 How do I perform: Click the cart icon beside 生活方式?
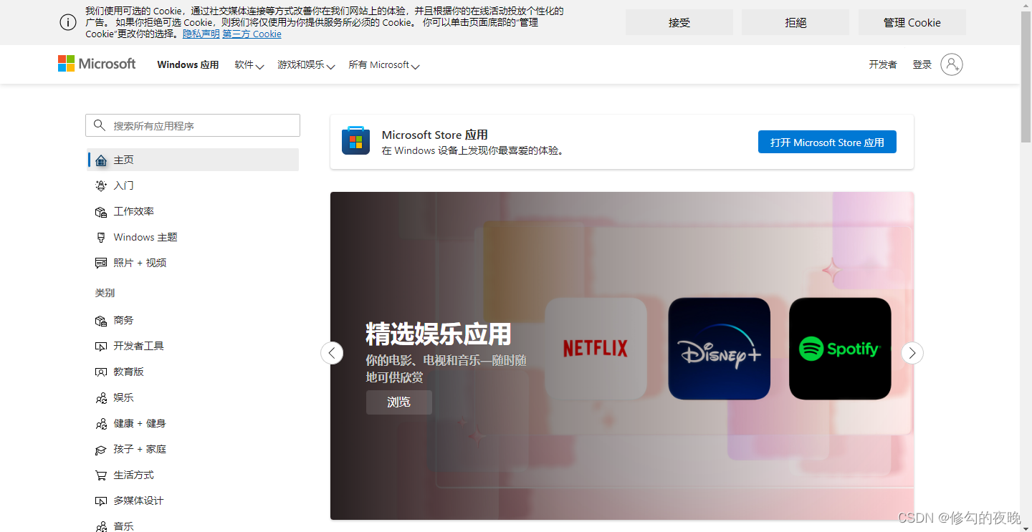[101, 475]
